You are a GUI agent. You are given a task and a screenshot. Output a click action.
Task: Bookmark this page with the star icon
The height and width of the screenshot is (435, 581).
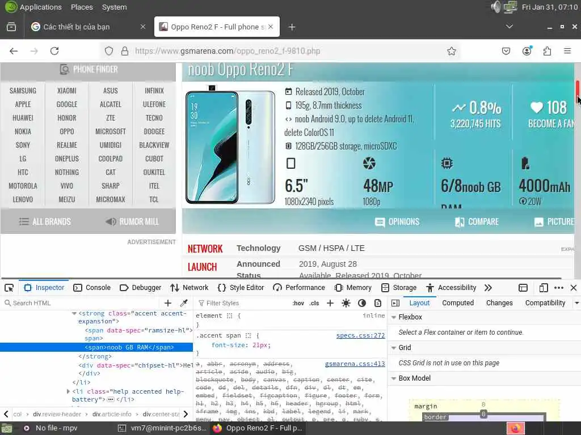(451, 51)
